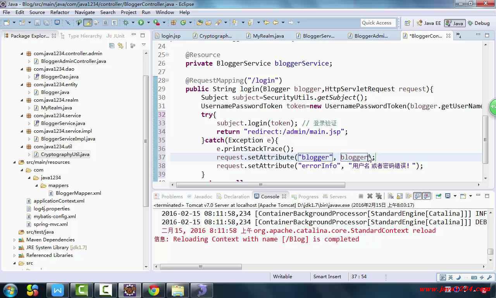Open the Open Perspective icon

407,23
